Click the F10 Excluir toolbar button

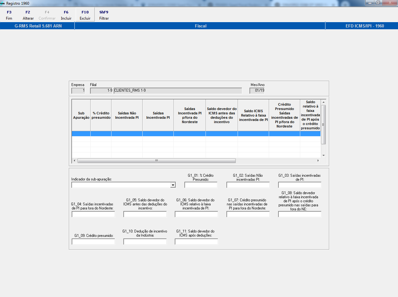85,15
